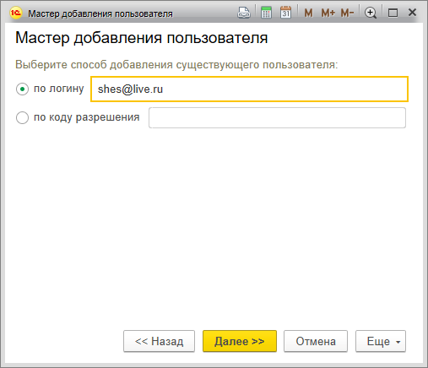Click the 'по логину' label text
The width and height of the screenshot is (428, 368).
pyautogui.click(x=59, y=89)
